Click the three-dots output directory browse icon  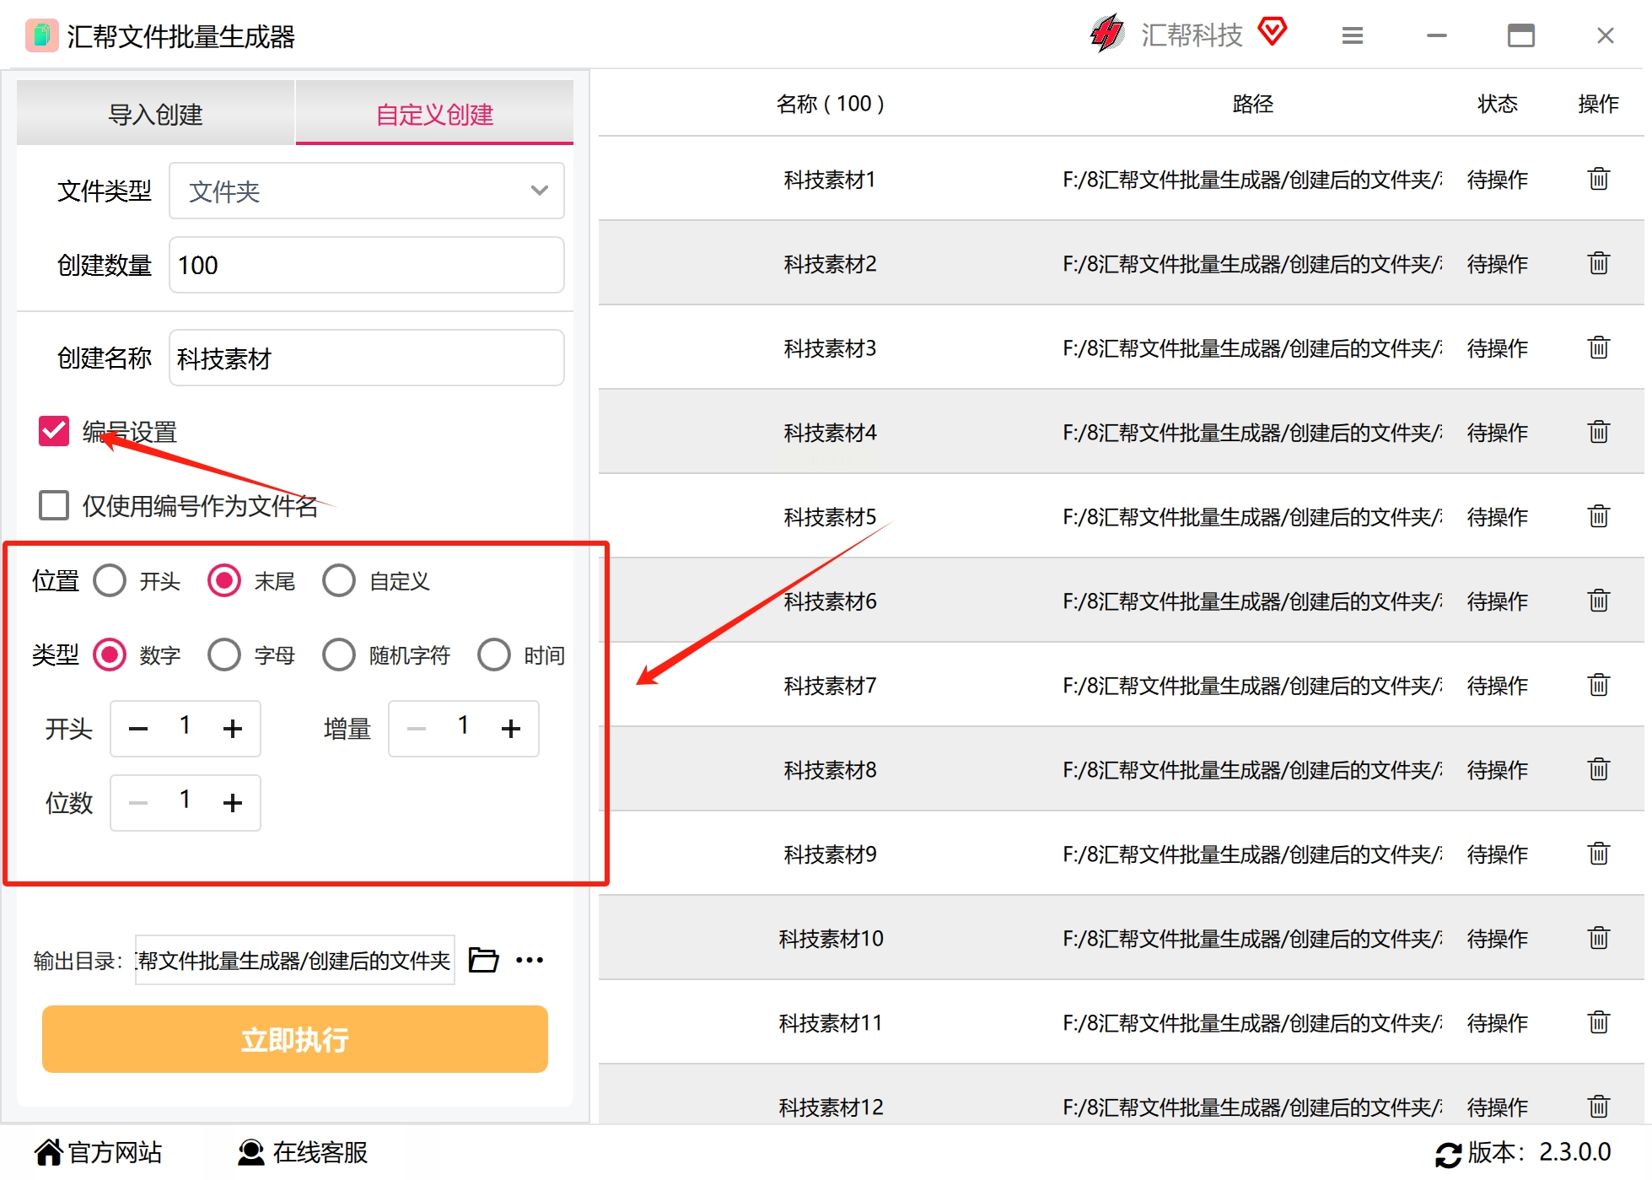tap(530, 960)
